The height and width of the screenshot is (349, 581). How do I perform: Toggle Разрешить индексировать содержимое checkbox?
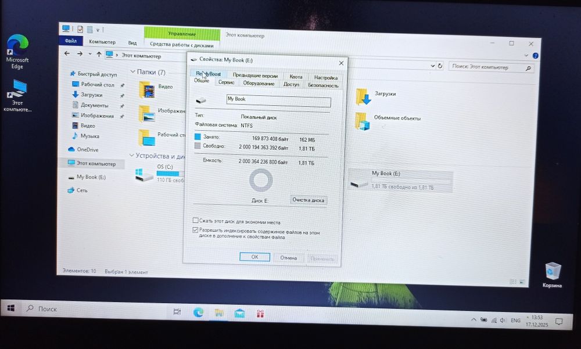[195, 230]
